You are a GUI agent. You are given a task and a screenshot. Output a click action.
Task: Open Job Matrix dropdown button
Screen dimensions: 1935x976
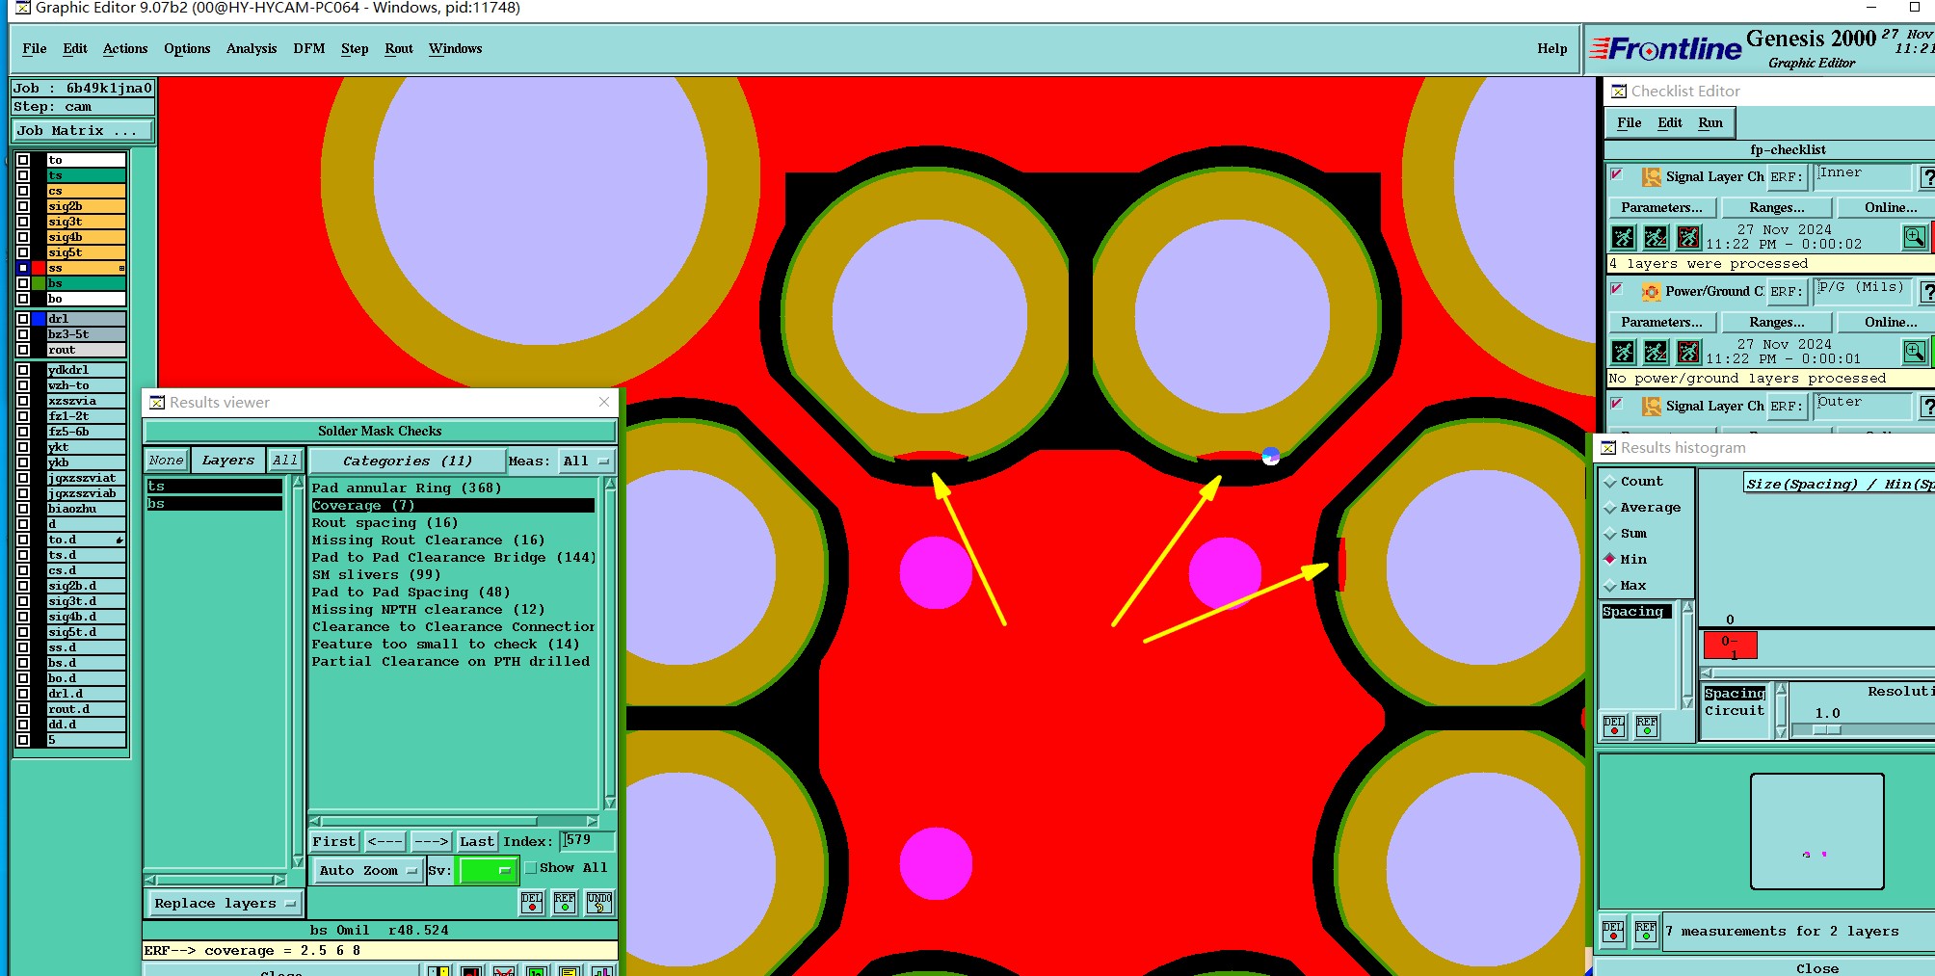[x=83, y=131]
